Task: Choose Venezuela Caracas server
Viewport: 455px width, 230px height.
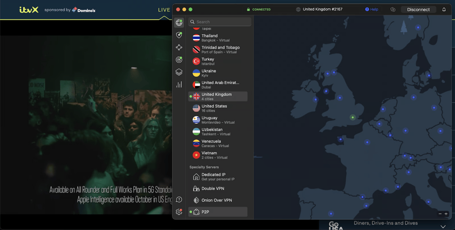Action: 218,143
